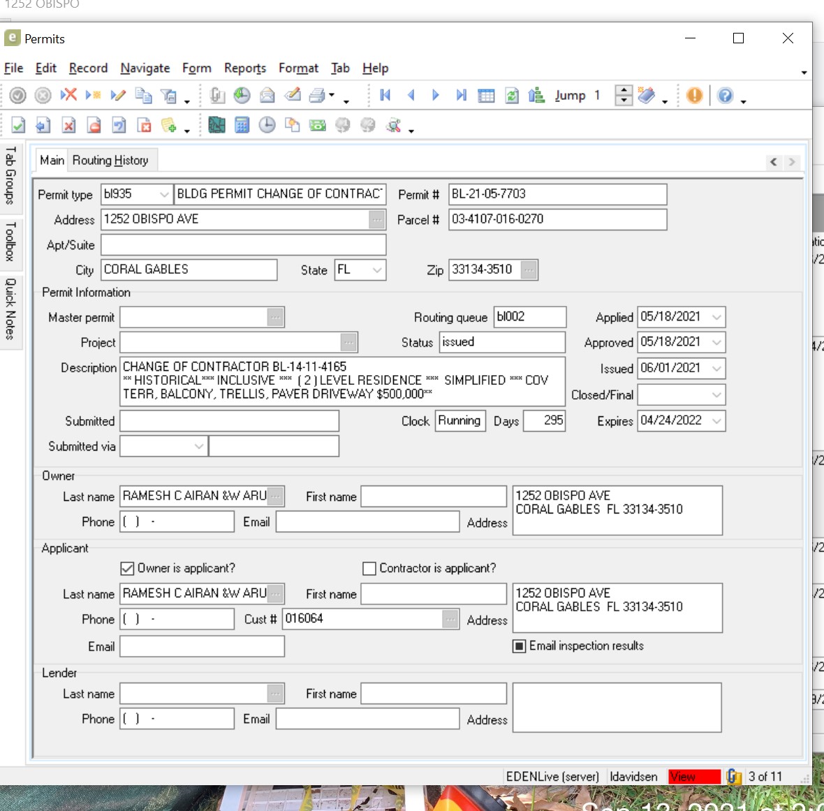Open the Expires date dropdown

tap(716, 421)
